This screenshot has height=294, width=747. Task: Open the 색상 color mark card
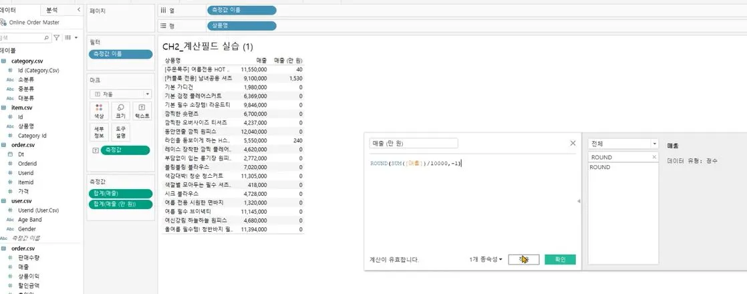pyautogui.click(x=99, y=112)
